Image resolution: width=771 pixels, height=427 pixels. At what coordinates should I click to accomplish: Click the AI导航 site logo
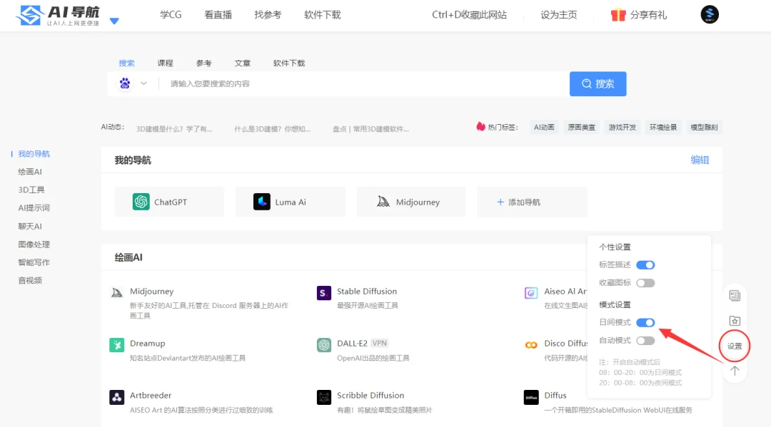[x=58, y=15]
